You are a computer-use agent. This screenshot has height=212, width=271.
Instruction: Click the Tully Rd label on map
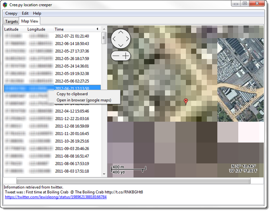tap(247, 89)
